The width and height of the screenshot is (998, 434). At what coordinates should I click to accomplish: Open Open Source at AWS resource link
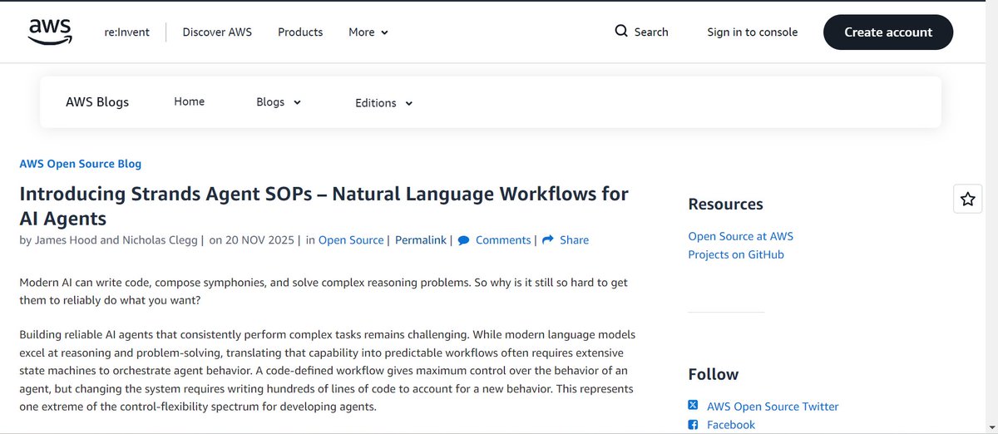(x=741, y=236)
